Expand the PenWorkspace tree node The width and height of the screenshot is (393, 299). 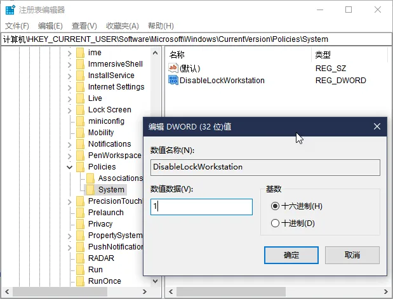tap(70, 156)
